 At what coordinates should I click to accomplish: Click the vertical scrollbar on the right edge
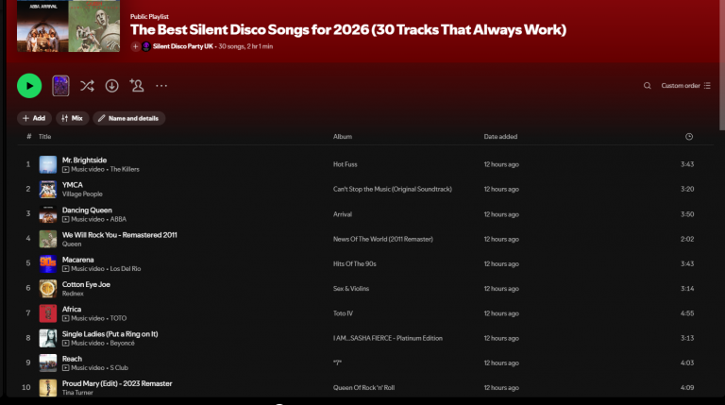(722, 65)
